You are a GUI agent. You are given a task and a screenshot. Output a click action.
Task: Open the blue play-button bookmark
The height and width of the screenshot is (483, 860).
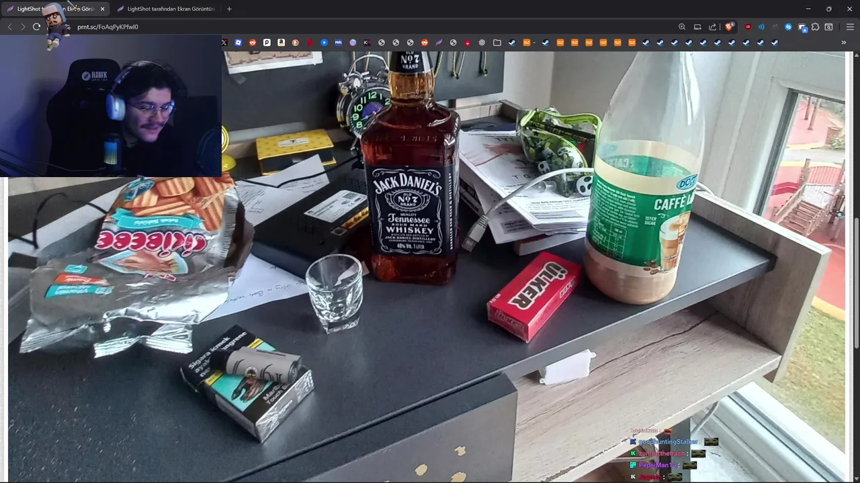pyautogui.click(x=324, y=42)
